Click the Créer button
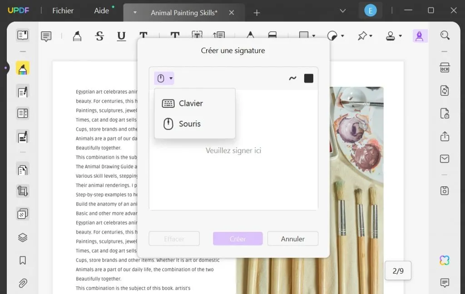This screenshot has width=465, height=294. pos(237,239)
